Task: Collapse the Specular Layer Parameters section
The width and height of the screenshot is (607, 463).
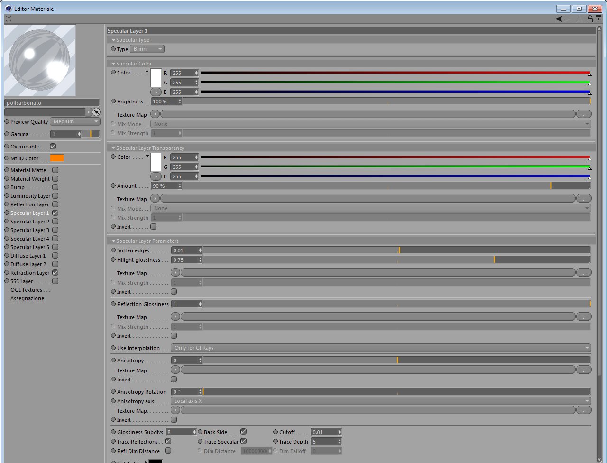Action: [x=114, y=241]
